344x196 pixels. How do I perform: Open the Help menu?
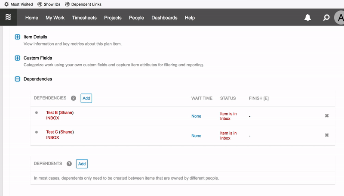190,18
